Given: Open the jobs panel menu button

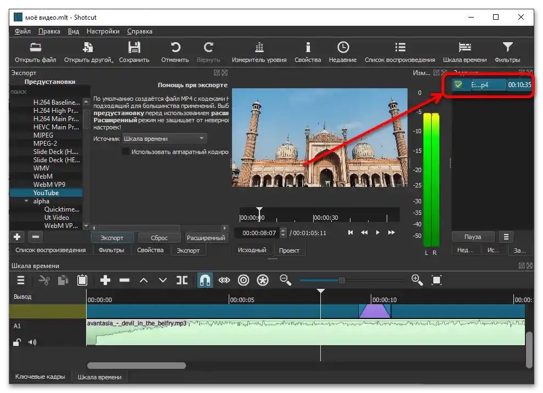Looking at the screenshot, I should click(x=506, y=237).
